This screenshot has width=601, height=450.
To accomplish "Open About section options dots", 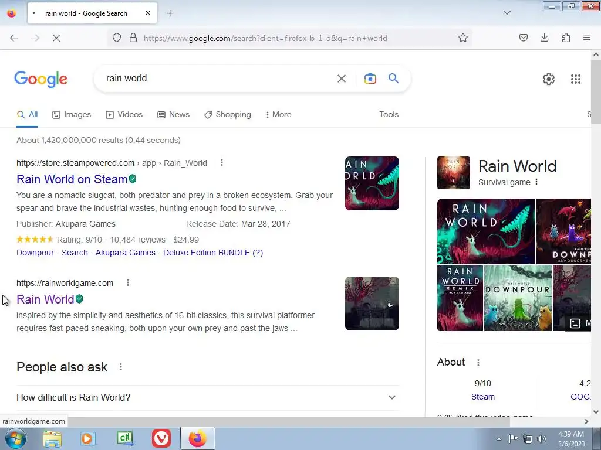I will pos(478,362).
